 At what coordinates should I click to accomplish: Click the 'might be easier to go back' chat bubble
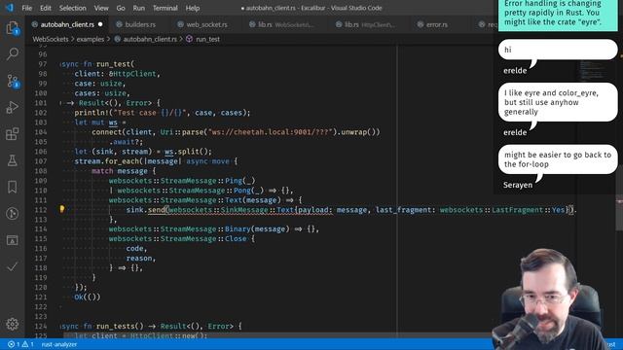tap(558, 159)
